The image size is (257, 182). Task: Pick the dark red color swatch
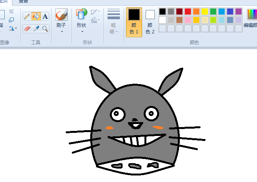pyautogui.click(x=179, y=12)
